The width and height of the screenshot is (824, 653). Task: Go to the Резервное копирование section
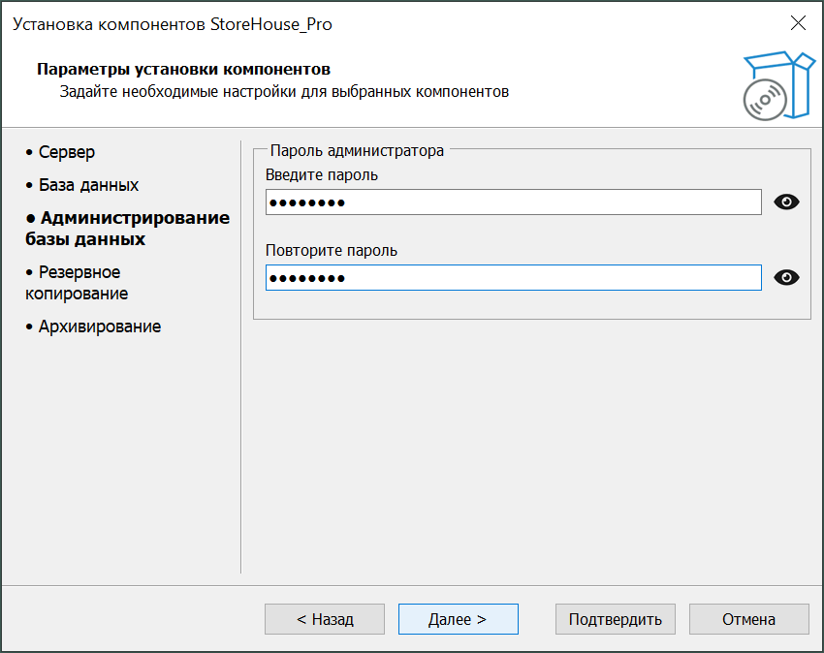[78, 283]
